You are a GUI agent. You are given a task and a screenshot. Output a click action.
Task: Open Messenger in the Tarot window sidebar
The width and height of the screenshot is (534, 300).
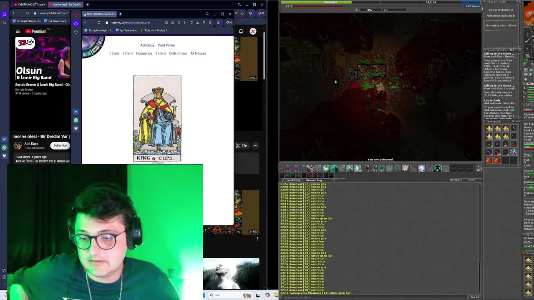pyautogui.click(x=76, y=112)
